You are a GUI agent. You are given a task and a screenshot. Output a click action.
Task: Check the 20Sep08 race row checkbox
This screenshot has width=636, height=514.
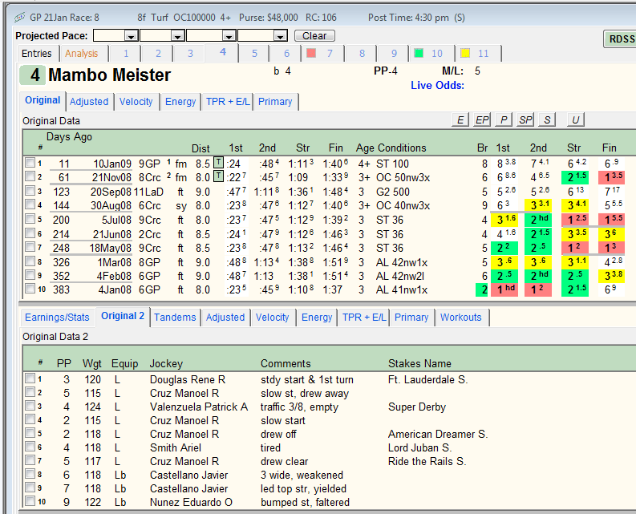30,190
